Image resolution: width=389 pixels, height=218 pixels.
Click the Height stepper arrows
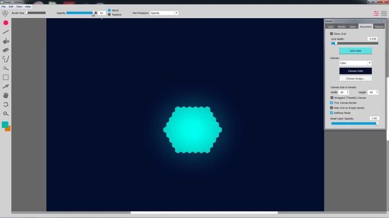point(377,92)
